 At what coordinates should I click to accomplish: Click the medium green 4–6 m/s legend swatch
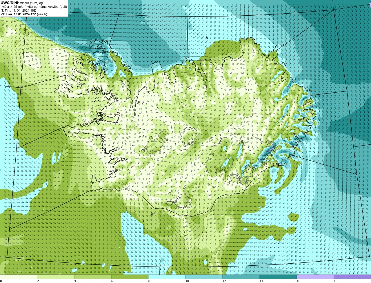[93, 277]
